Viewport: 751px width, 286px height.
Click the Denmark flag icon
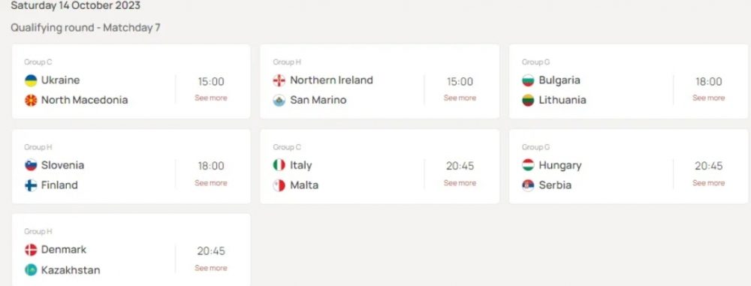31,250
